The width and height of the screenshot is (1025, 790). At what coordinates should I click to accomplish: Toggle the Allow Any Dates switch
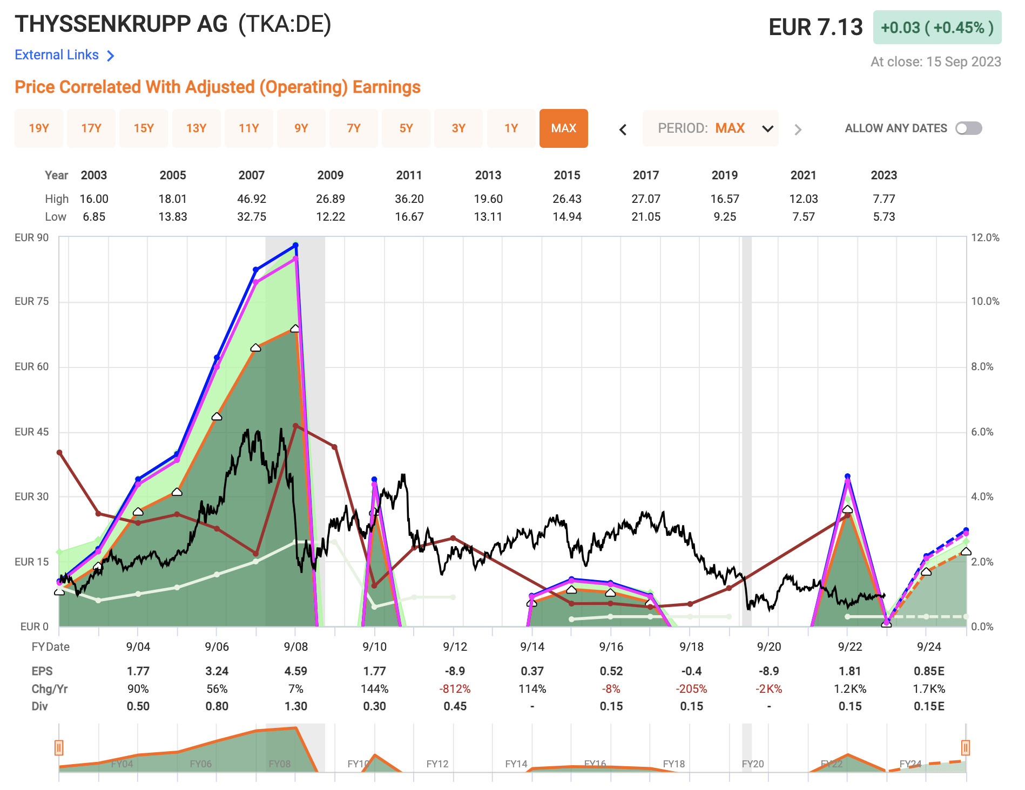coord(969,128)
